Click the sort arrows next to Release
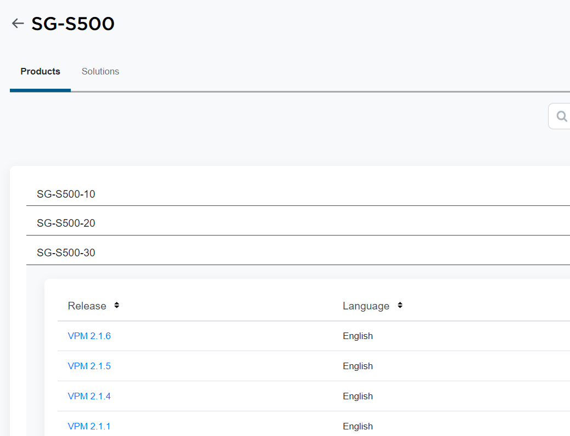The image size is (570, 436). [116, 306]
